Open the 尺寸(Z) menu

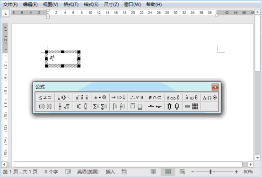click(x=111, y=4)
